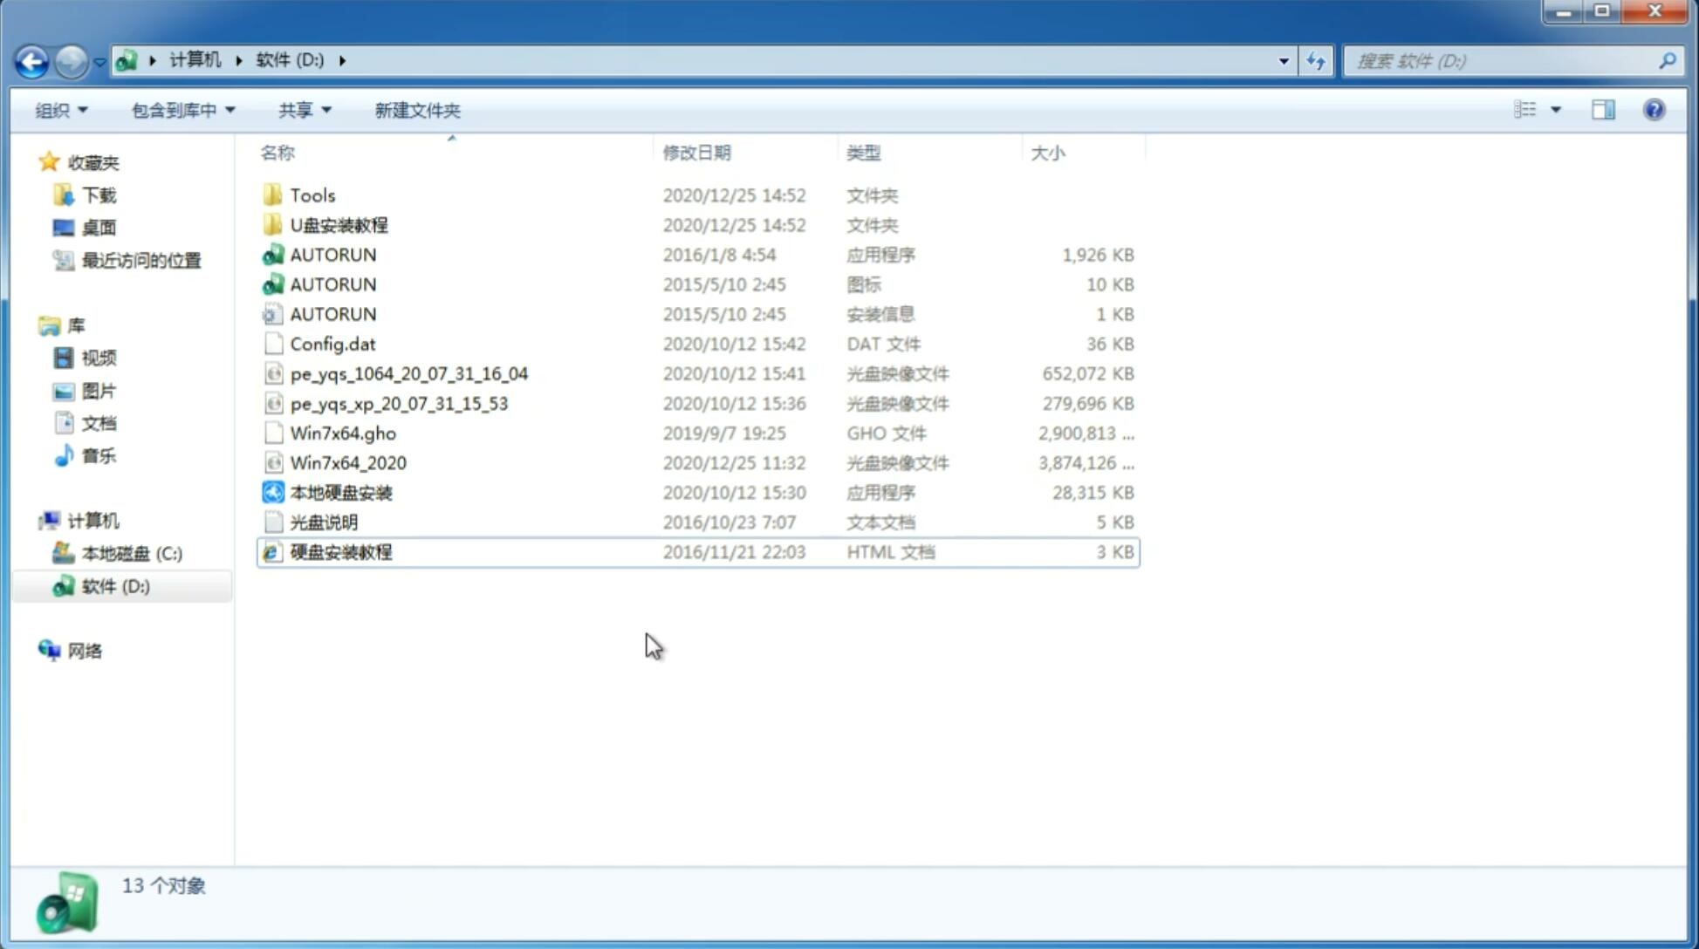Open 硬盘安装教程 HTML document
Viewport: 1699px width, 949px height.
pos(340,551)
